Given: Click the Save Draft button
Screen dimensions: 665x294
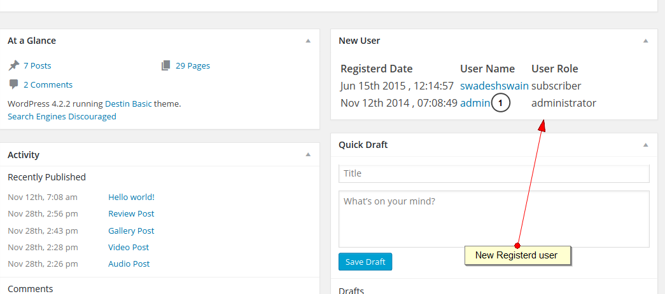Looking at the screenshot, I should (x=365, y=262).
